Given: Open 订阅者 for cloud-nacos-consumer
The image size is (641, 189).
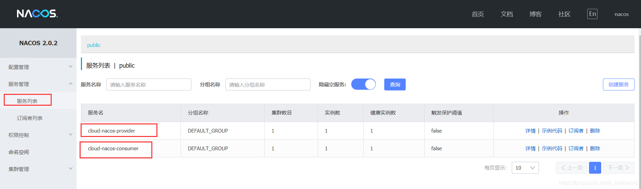Looking at the screenshot, I should 576,148.
